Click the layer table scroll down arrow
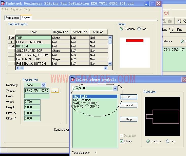Image resolution: width=186 pixels, height=156 pixels. 110,64
